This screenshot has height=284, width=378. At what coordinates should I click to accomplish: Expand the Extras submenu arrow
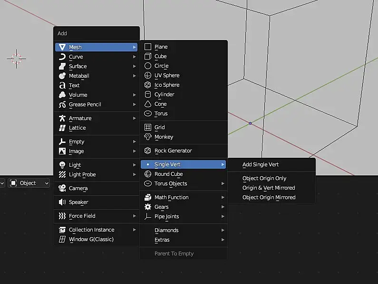[x=223, y=240]
